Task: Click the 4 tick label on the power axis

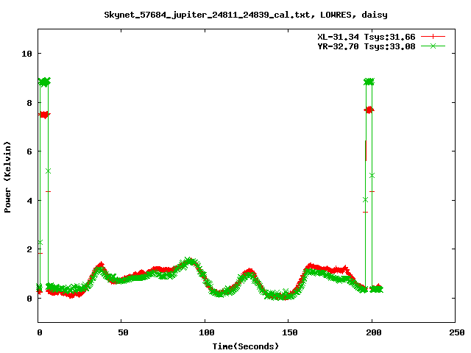Action: click(x=29, y=201)
